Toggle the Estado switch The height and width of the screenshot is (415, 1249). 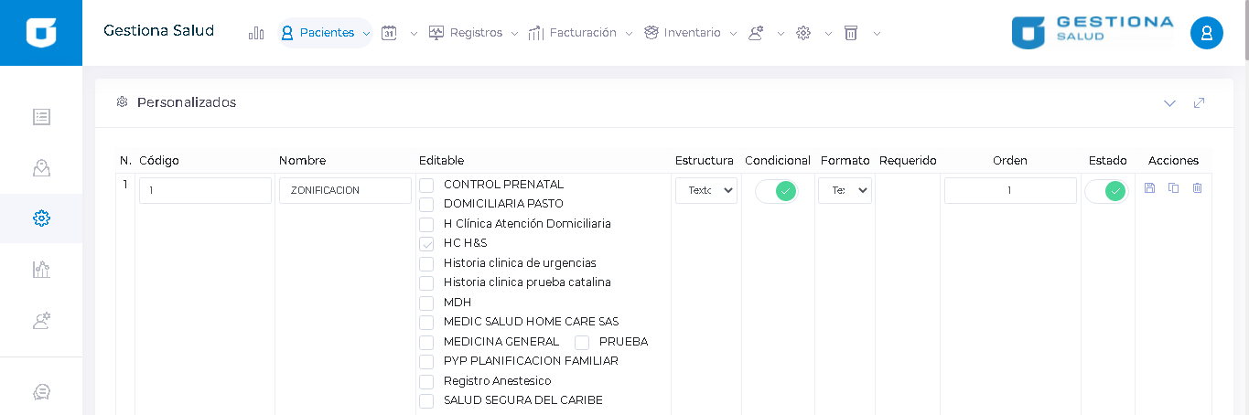[x=1105, y=191]
